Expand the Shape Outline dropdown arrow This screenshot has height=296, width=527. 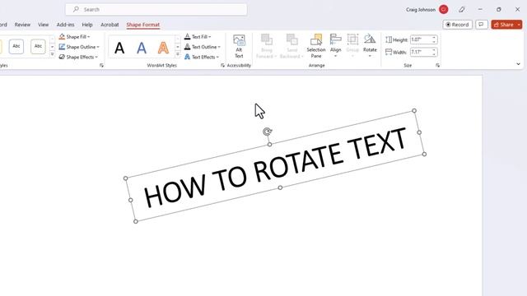(98, 47)
